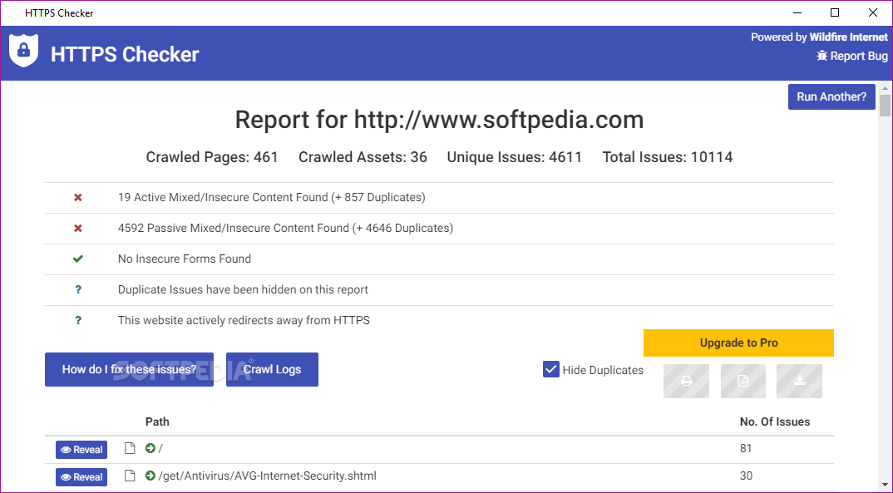
Task: Click the red X for Active Mixed Content
Action: tap(78, 198)
